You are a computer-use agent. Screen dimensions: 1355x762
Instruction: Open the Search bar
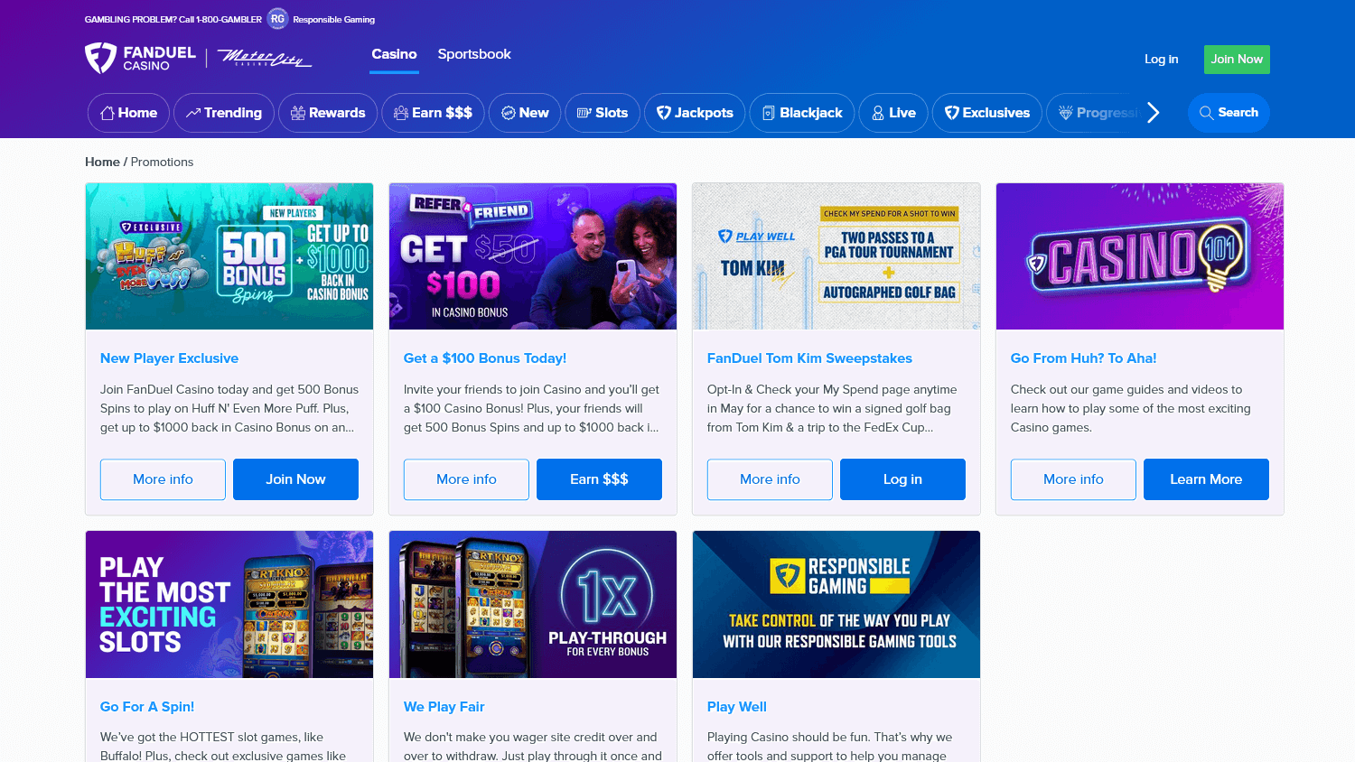point(1229,112)
